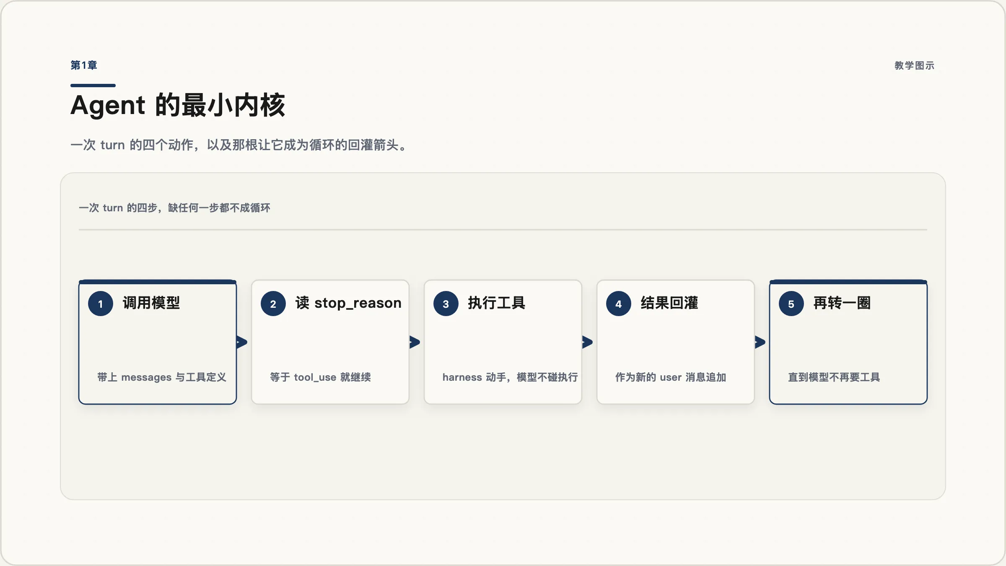Click the step 3 number badge
1006x566 pixels.
tap(446, 304)
